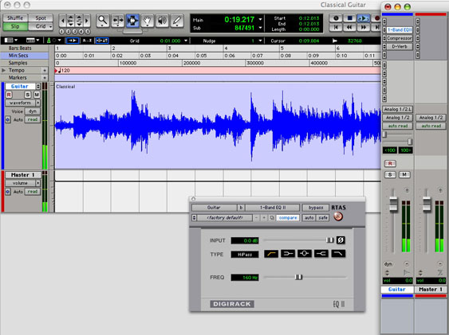Viewport: 449px width, 335px height.
Task: Toggle solo on Guitar mixer channel
Action: (390, 174)
